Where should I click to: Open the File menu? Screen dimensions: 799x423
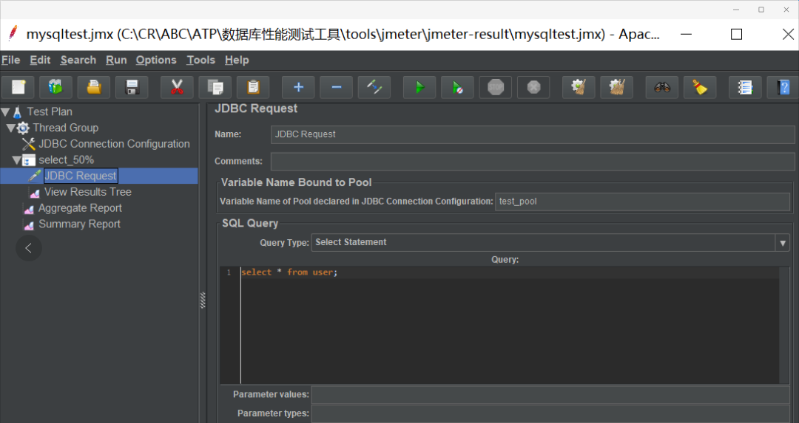point(10,60)
